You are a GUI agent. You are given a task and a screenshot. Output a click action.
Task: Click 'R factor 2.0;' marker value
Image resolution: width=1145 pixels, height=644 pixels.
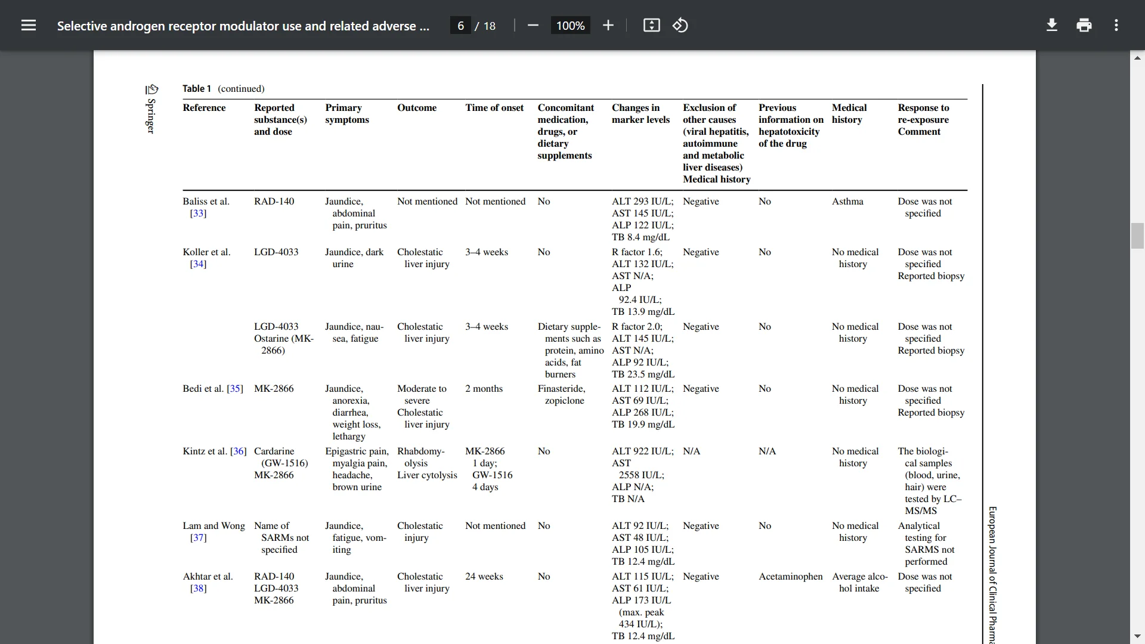637,327
